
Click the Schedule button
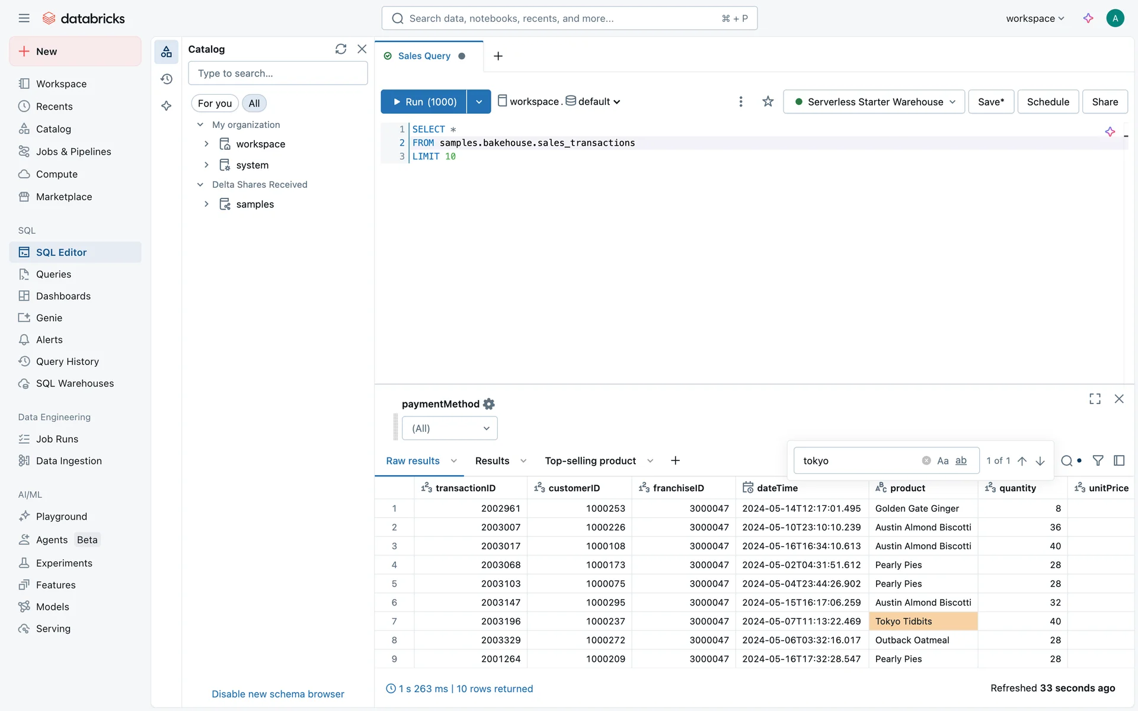(x=1047, y=102)
